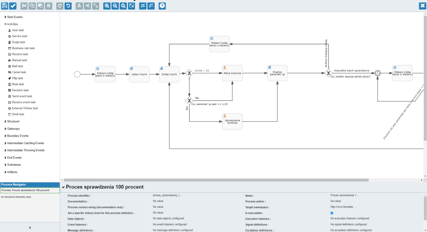Expand the Intermediate Catching Events group
427x232 pixels.
tap(24, 143)
